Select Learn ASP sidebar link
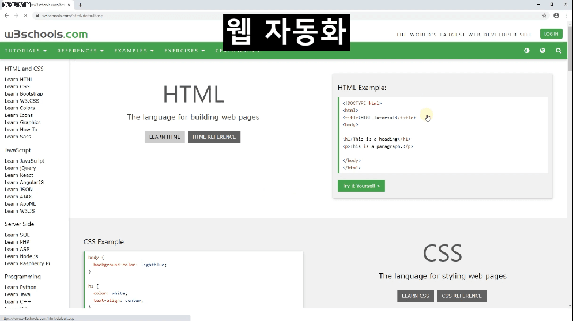Image resolution: width=573 pixels, height=321 pixels. coord(17,249)
